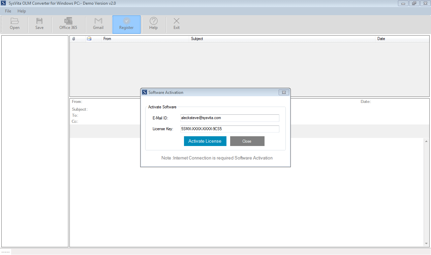Sort by the Date column header
The width and height of the screenshot is (431, 255).
click(x=402, y=39)
